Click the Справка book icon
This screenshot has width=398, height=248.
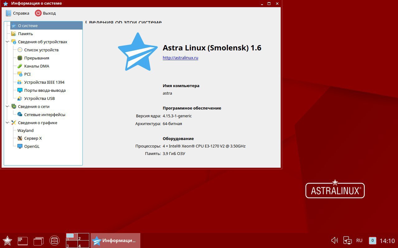pyautogui.click(x=8, y=13)
